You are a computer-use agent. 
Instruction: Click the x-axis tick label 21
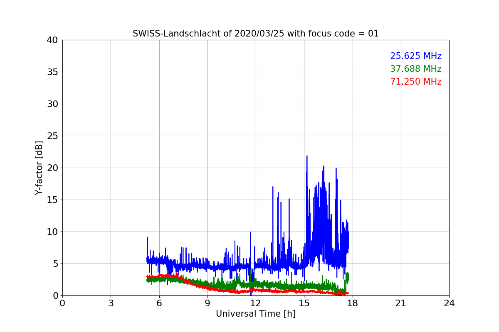tap(401, 303)
